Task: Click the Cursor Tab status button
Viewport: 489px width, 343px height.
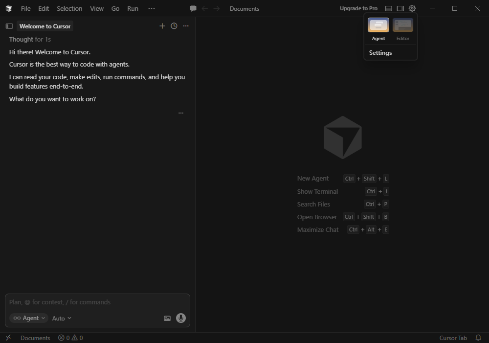Action: pos(453,338)
